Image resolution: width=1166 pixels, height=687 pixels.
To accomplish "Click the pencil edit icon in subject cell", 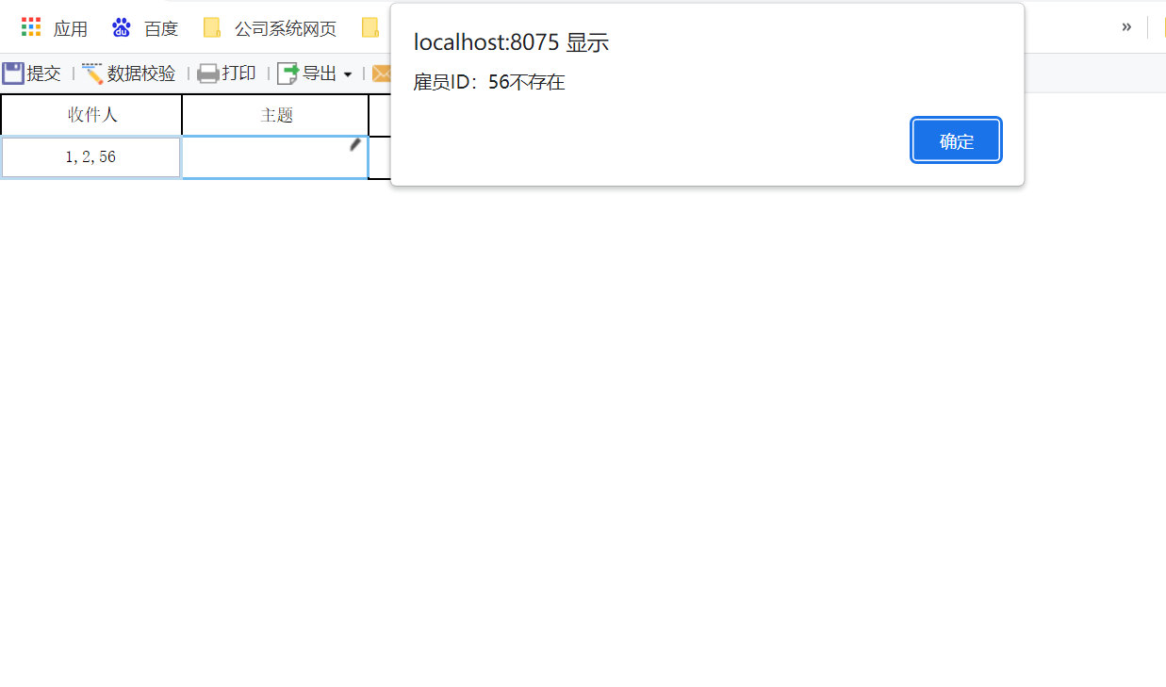I will click(355, 144).
